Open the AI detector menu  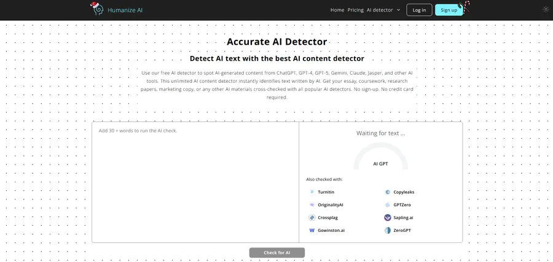click(380, 10)
